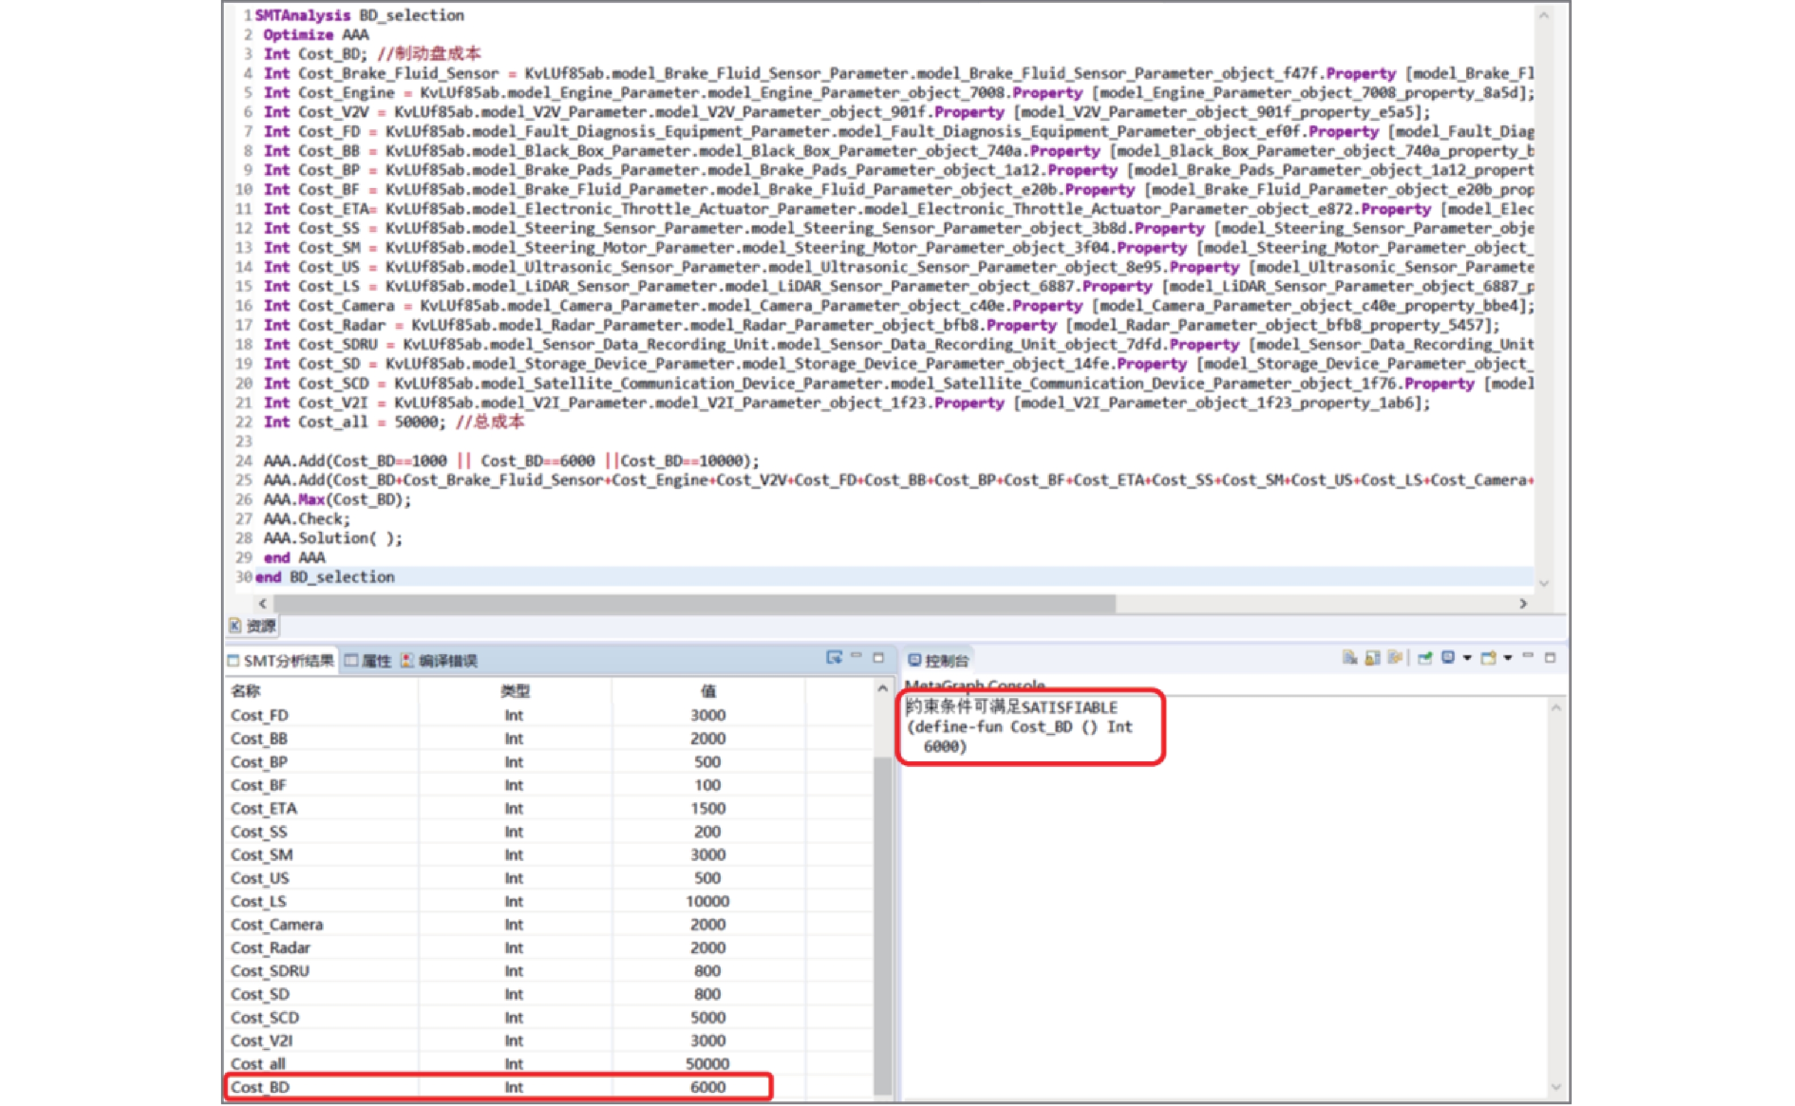This screenshot has height=1106, width=1795.
Task: Click editor vertical scroll down arrow
Action: 1543,583
